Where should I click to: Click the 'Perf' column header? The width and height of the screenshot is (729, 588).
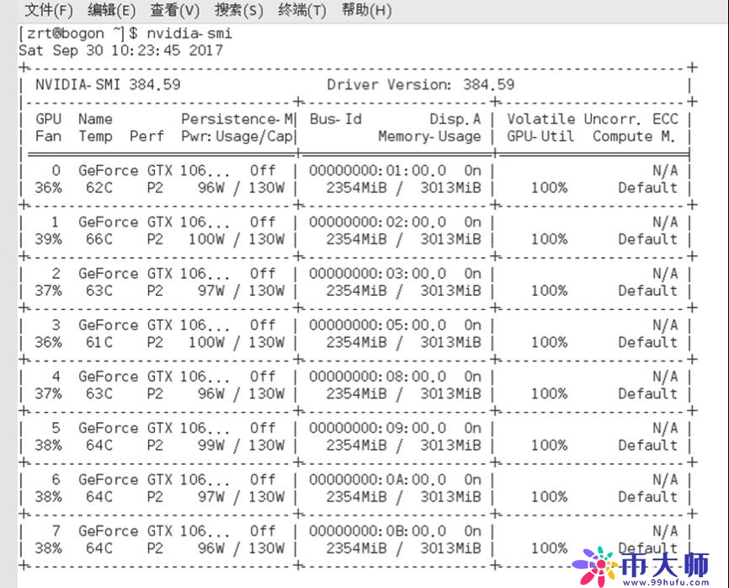tap(147, 136)
